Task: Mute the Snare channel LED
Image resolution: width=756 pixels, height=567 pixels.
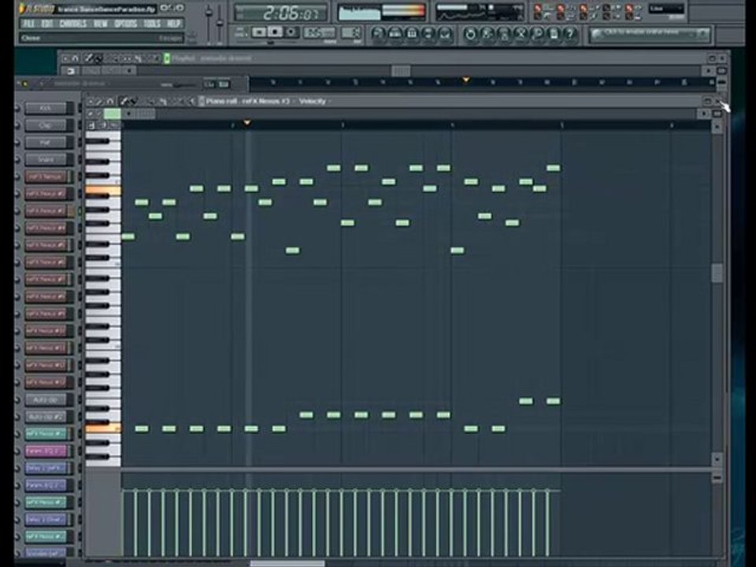Action: (18, 160)
